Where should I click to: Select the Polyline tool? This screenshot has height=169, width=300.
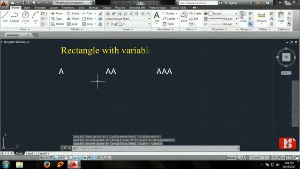pyautogui.click(x=15, y=17)
